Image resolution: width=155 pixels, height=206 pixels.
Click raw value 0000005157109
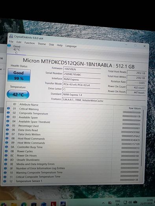tap(130, 144)
